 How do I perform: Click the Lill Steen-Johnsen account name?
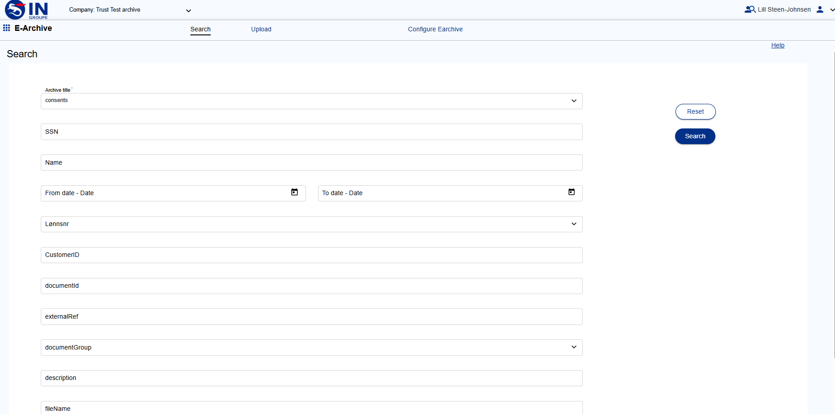pyautogui.click(x=783, y=9)
